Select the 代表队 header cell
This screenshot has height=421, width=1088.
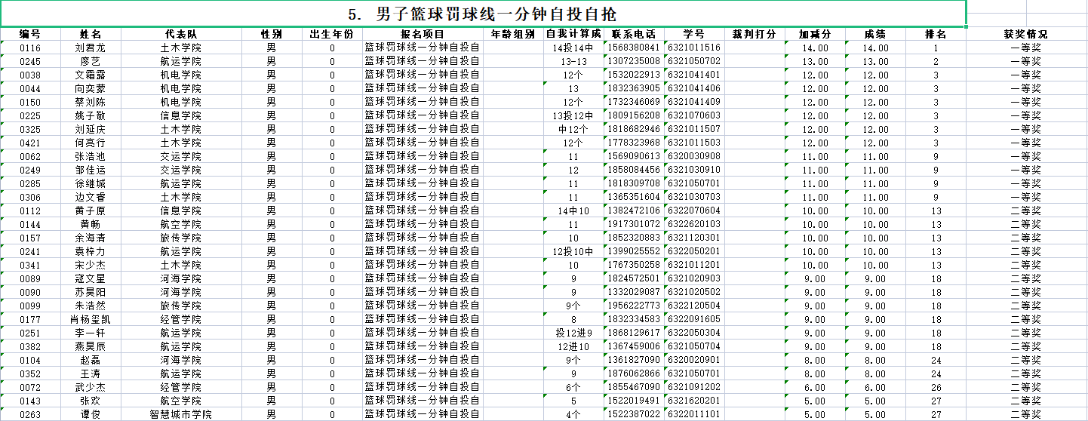point(181,35)
